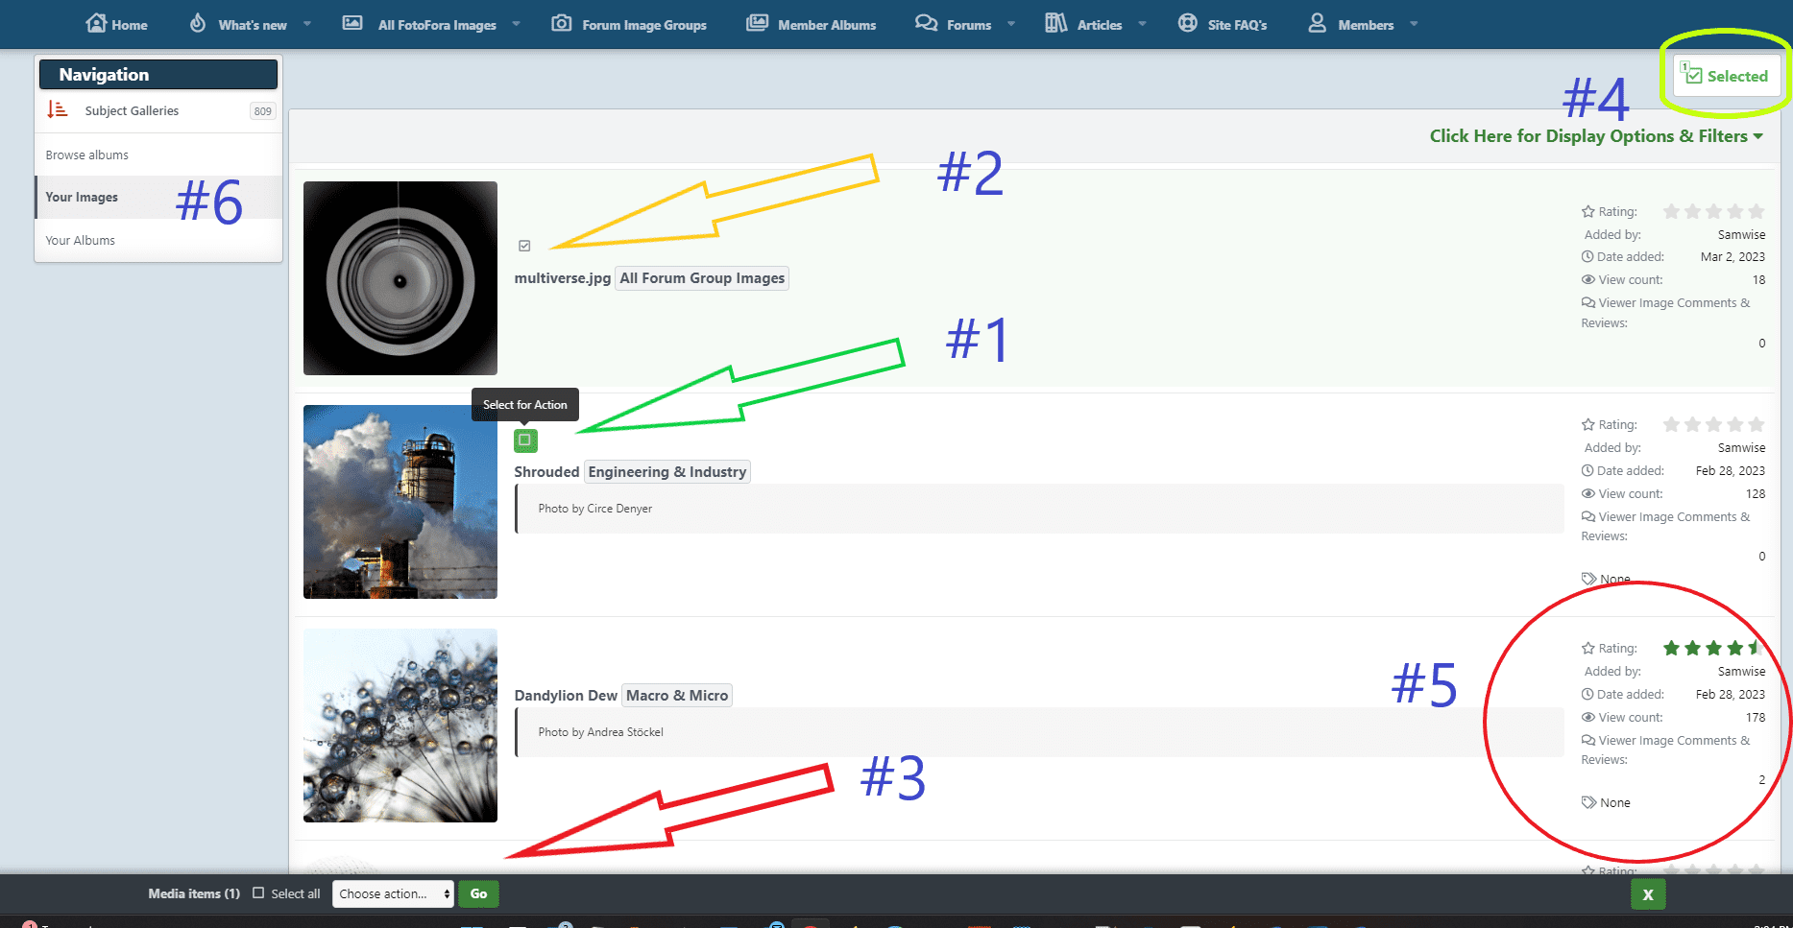The image size is (1793, 928).
Task: Open the Forums section
Action: [968, 25]
